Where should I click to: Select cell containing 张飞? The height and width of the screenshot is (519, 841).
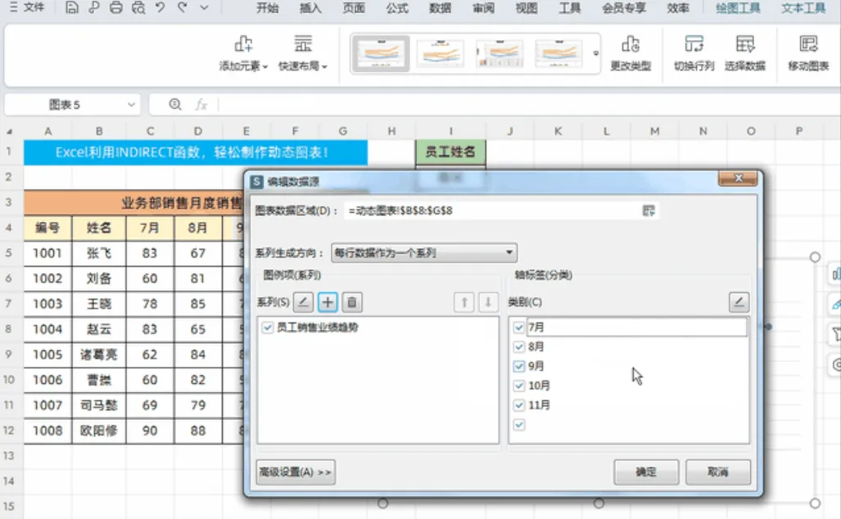click(99, 253)
